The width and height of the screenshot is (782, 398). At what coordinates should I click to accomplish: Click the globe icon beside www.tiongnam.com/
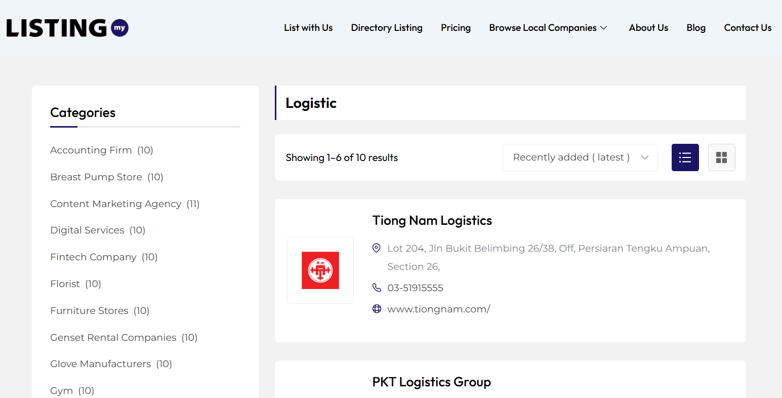pos(377,309)
